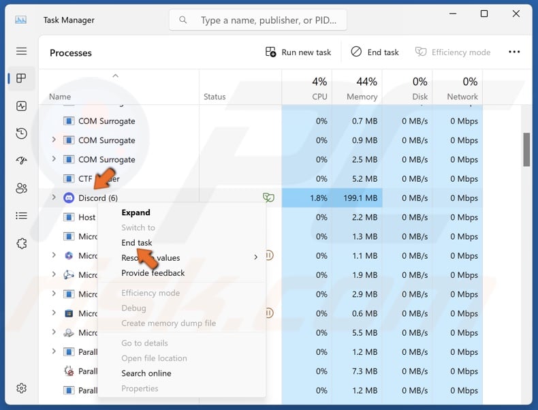Click the icon of the 0.6 MB Microsoft row
538x410 pixels.
pos(69,313)
